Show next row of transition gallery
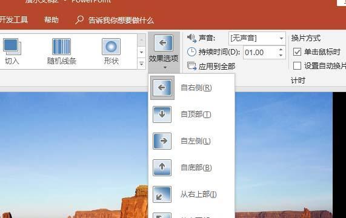Image resolution: width=346 pixels, height=218 pixels. (x=141, y=52)
